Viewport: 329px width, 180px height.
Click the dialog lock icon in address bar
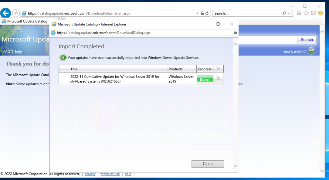235,33
